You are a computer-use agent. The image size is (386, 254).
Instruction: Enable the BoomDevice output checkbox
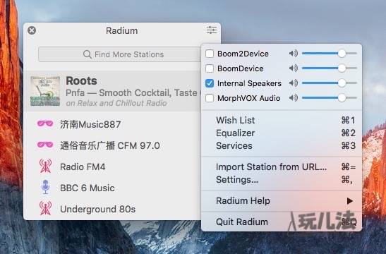[x=210, y=68]
